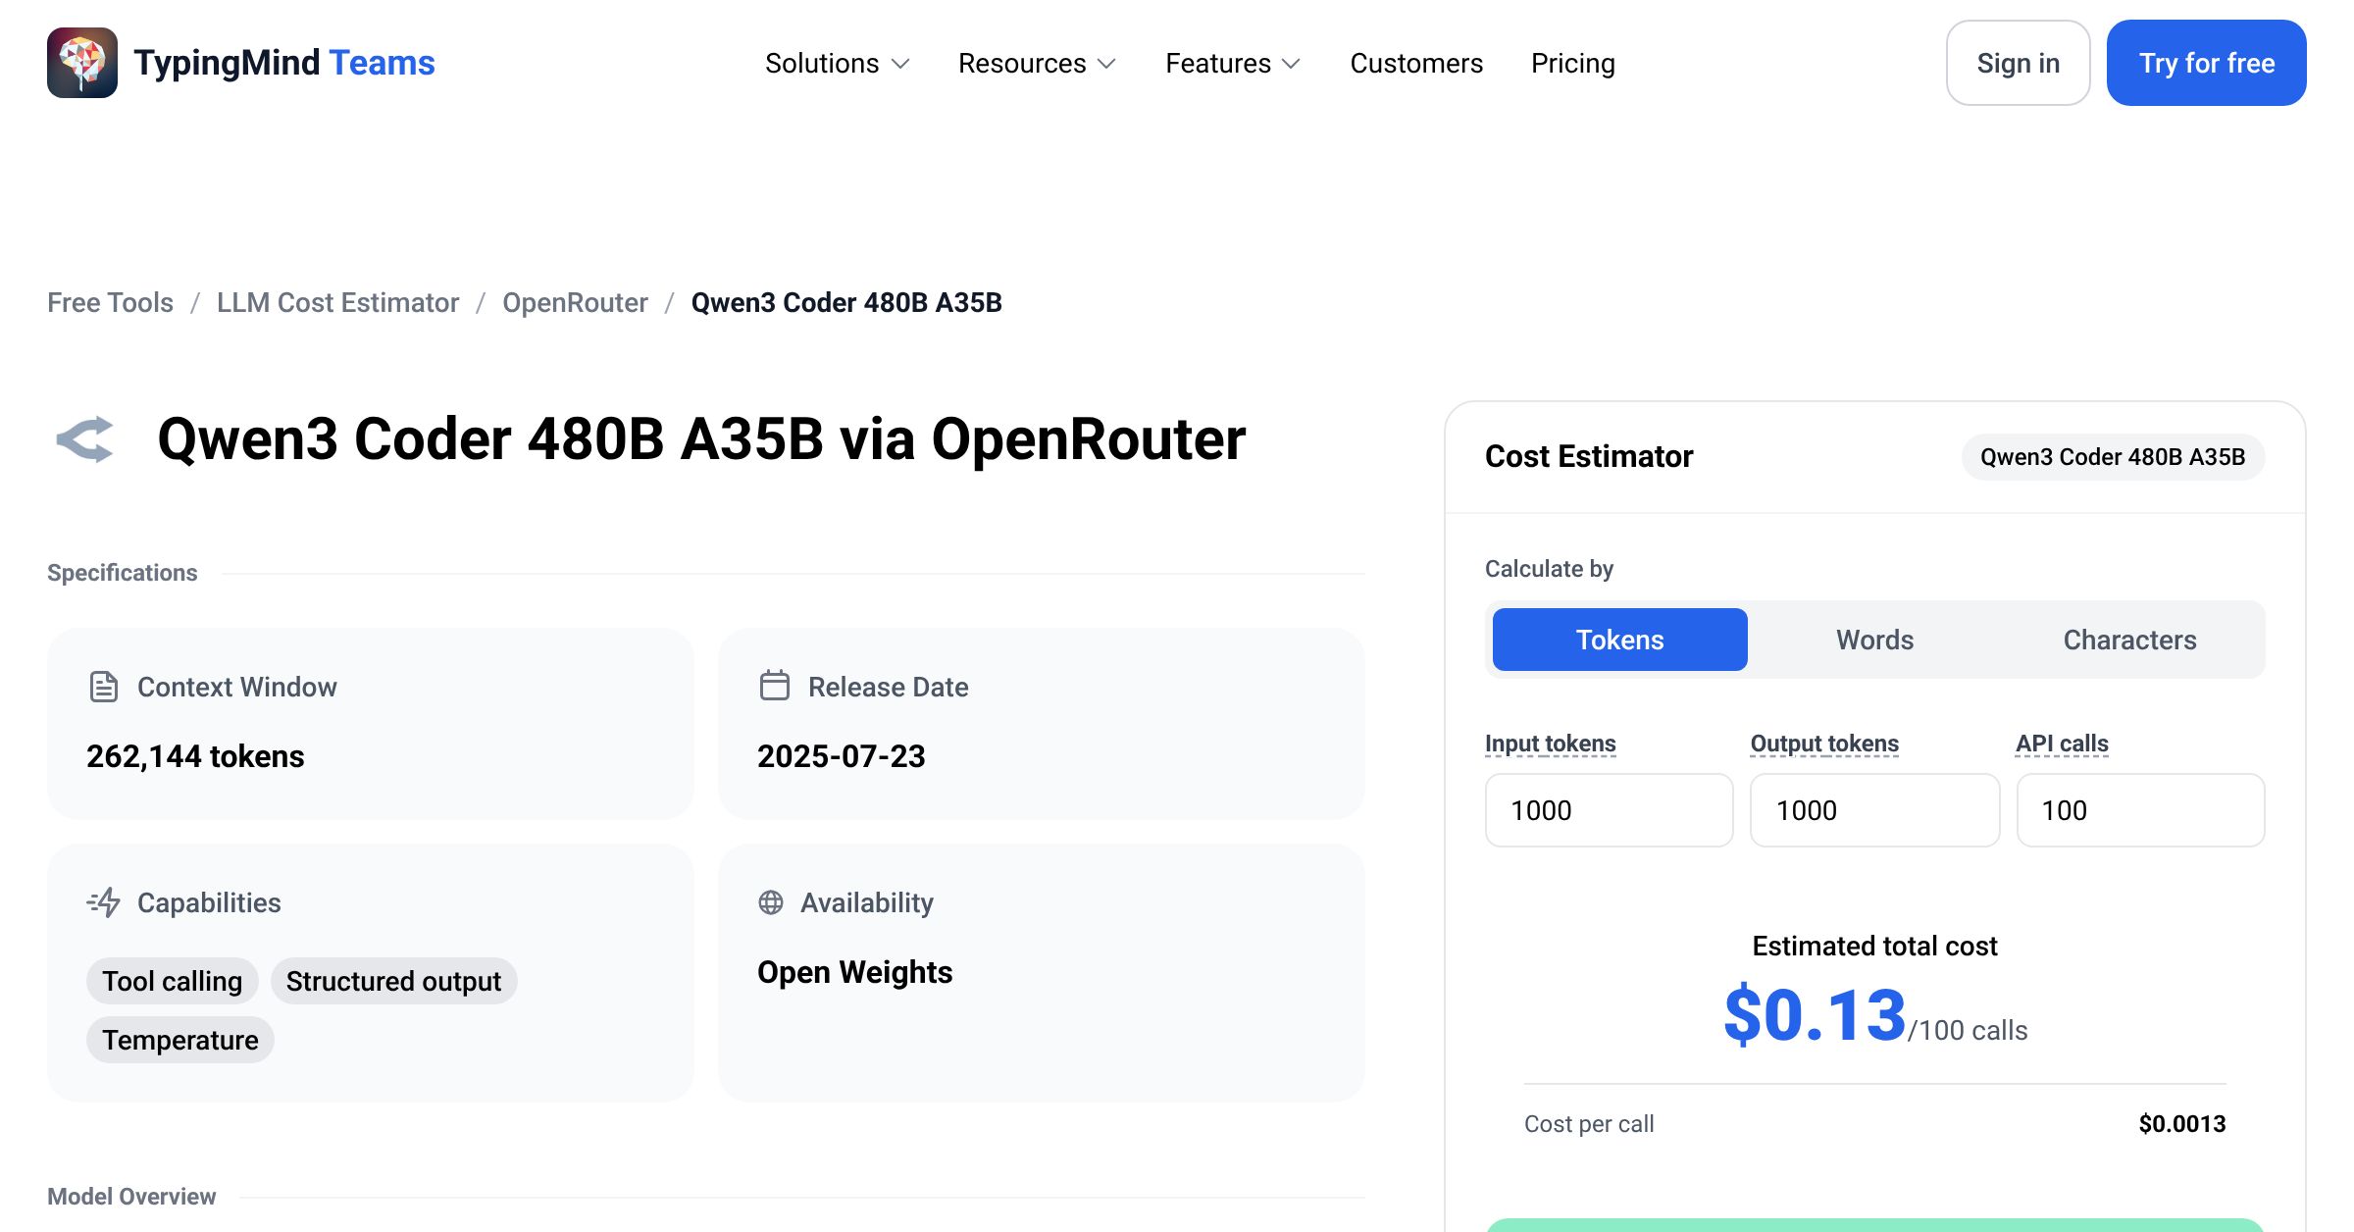Focus the Output tokens field
The image size is (2354, 1232).
[1874, 810]
